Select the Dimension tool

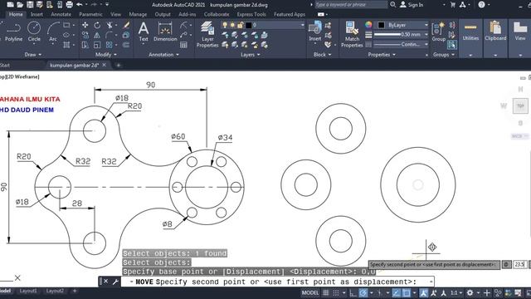click(165, 32)
